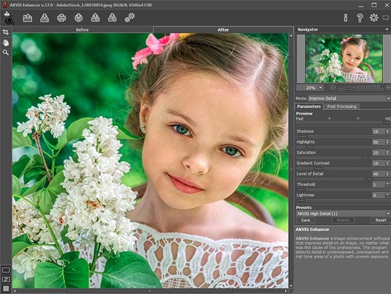This screenshot has height=294, width=391.
Task: Click the Highlights value field
Action: tap(376, 142)
